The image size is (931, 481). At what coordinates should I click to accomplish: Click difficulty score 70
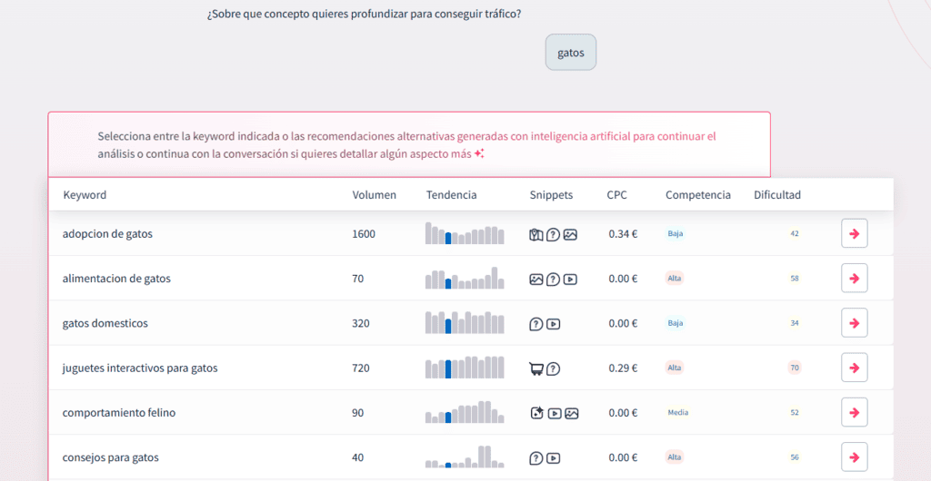[x=795, y=368]
